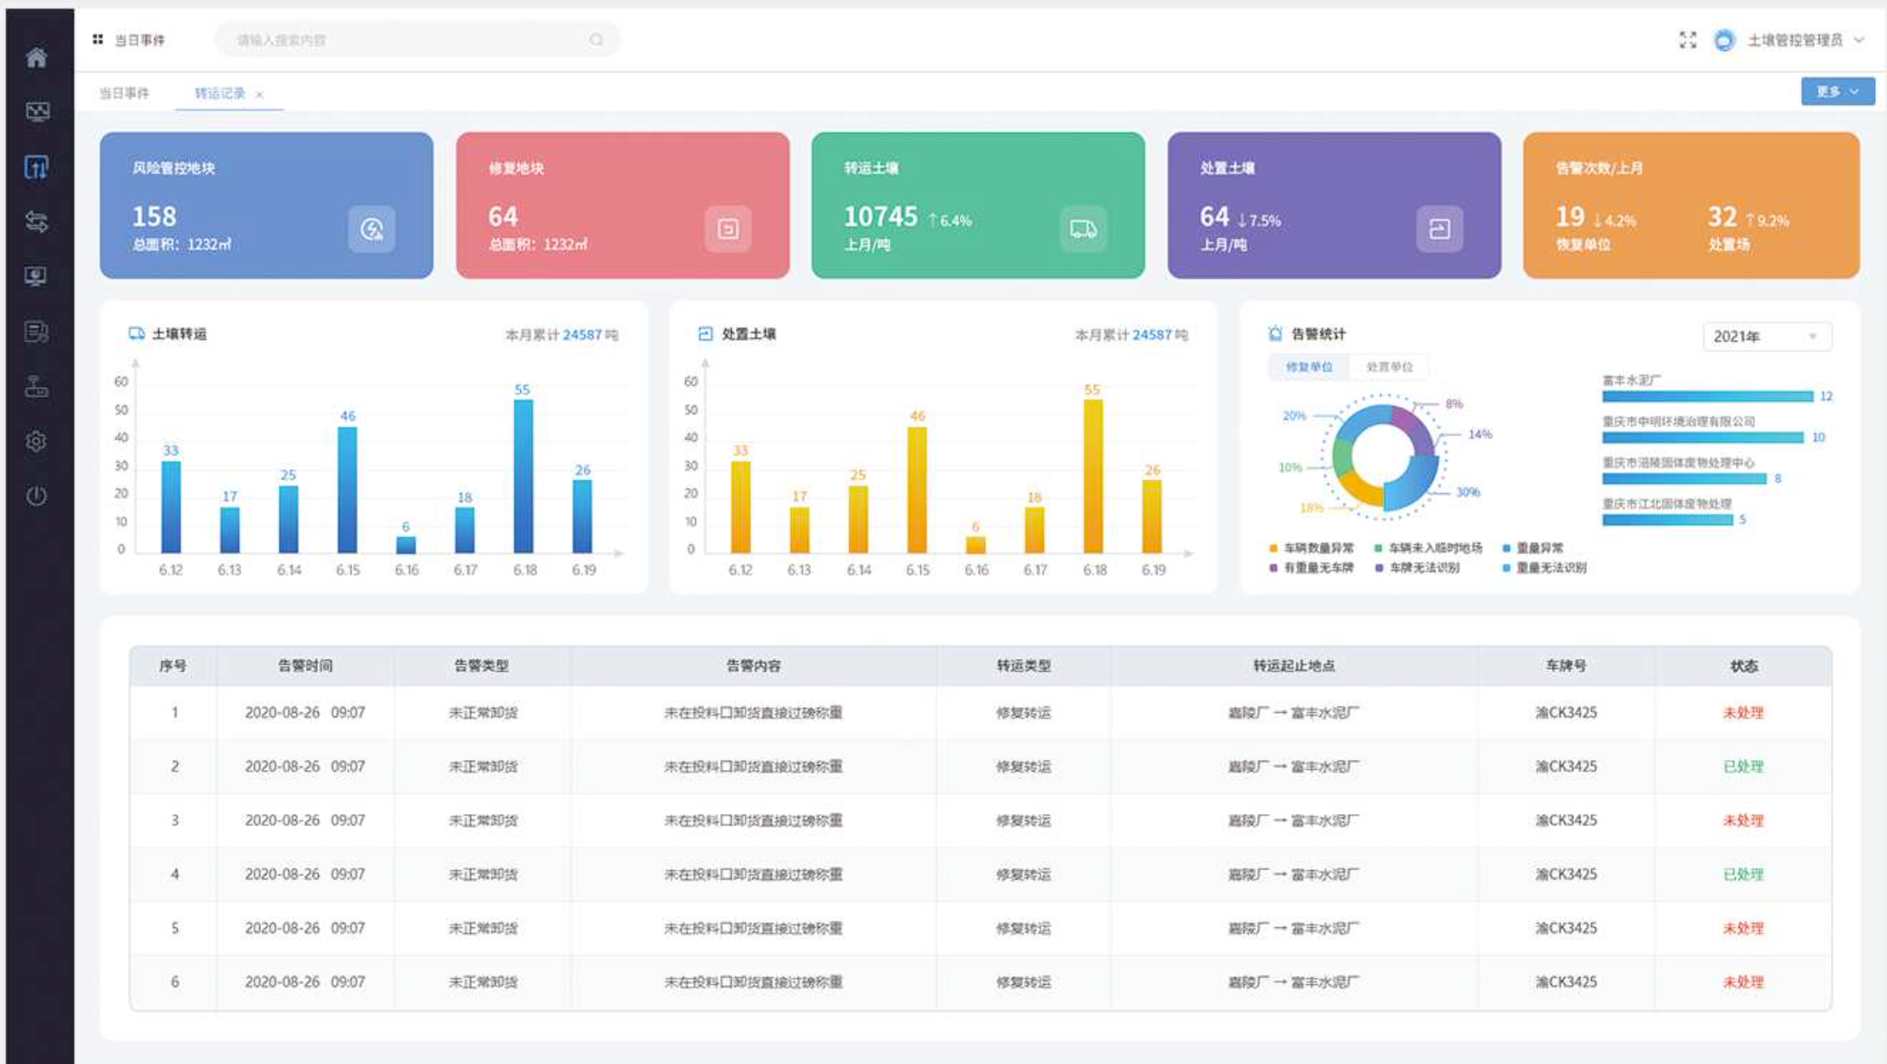Switch to the 当日事件 tab
The image size is (1887, 1064).
click(124, 93)
